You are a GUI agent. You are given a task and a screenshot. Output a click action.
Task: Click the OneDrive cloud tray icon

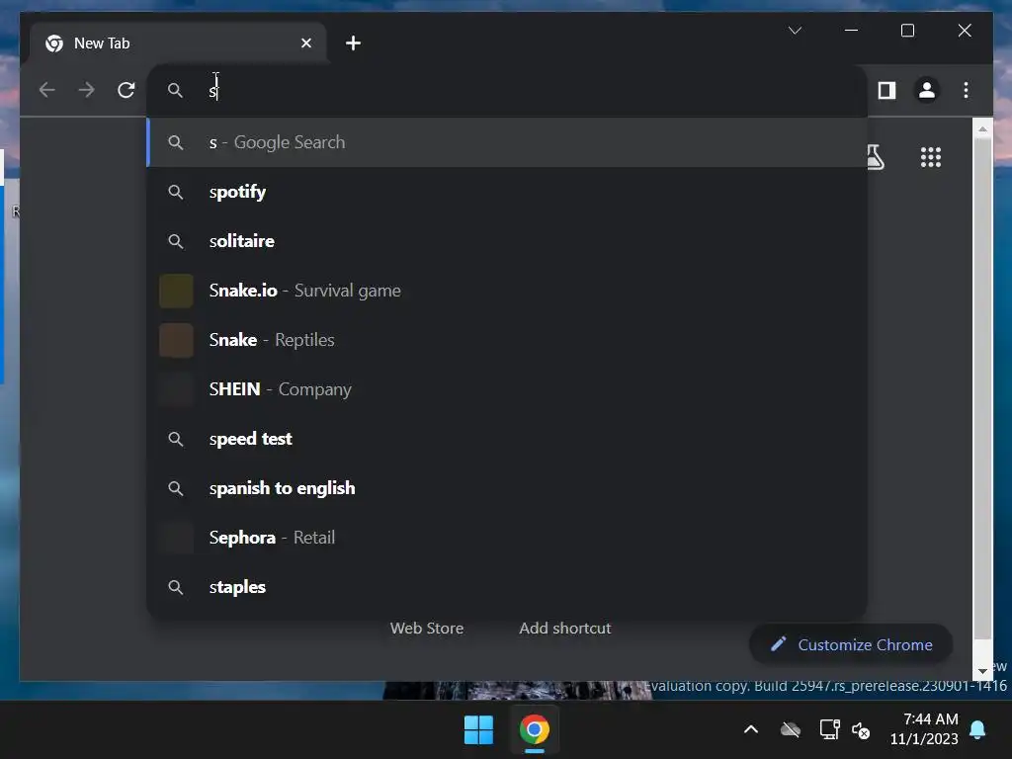click(790, 730)
